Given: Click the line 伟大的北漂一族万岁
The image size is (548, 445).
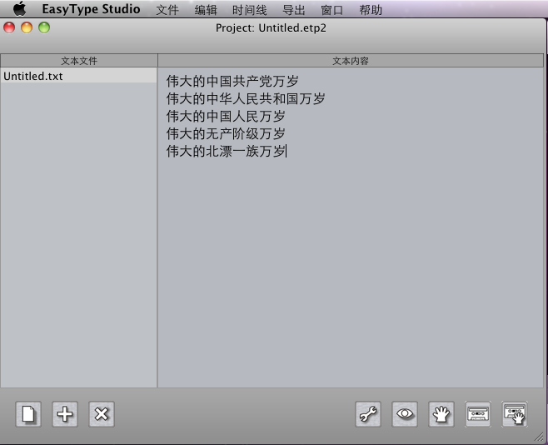Looking at the screenshot, I should pyautogui.click(x=226, y=151).
